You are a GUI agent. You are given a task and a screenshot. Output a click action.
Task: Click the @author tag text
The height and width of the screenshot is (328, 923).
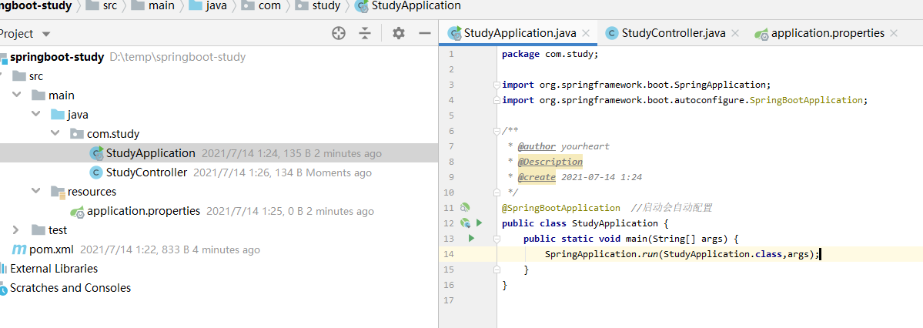point(537,146)
